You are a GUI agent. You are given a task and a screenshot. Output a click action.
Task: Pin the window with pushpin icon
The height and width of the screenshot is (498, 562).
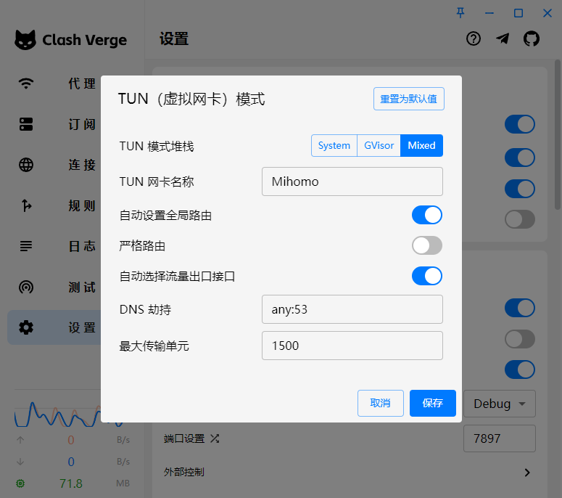point(460,12)
